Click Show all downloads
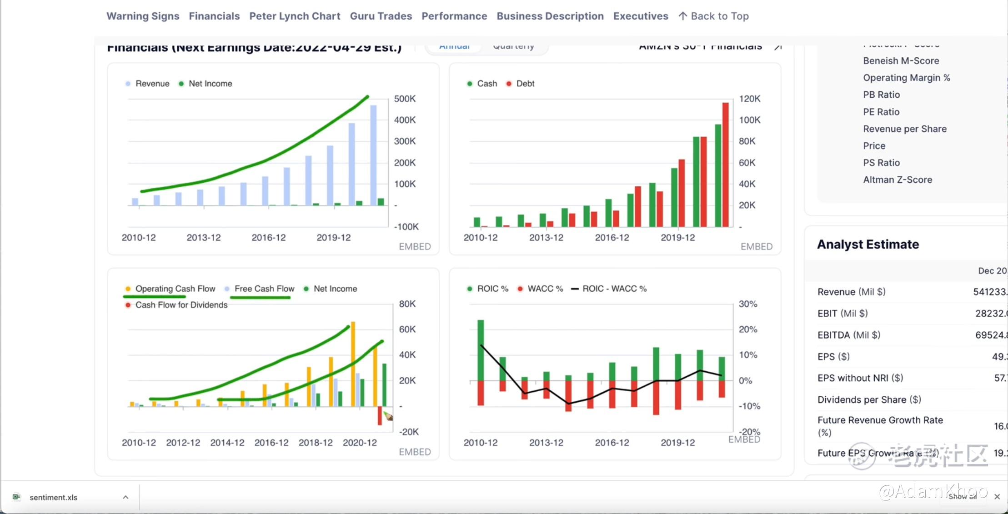This screenshot has width=1008, height=514. click(x=962, y=497)
